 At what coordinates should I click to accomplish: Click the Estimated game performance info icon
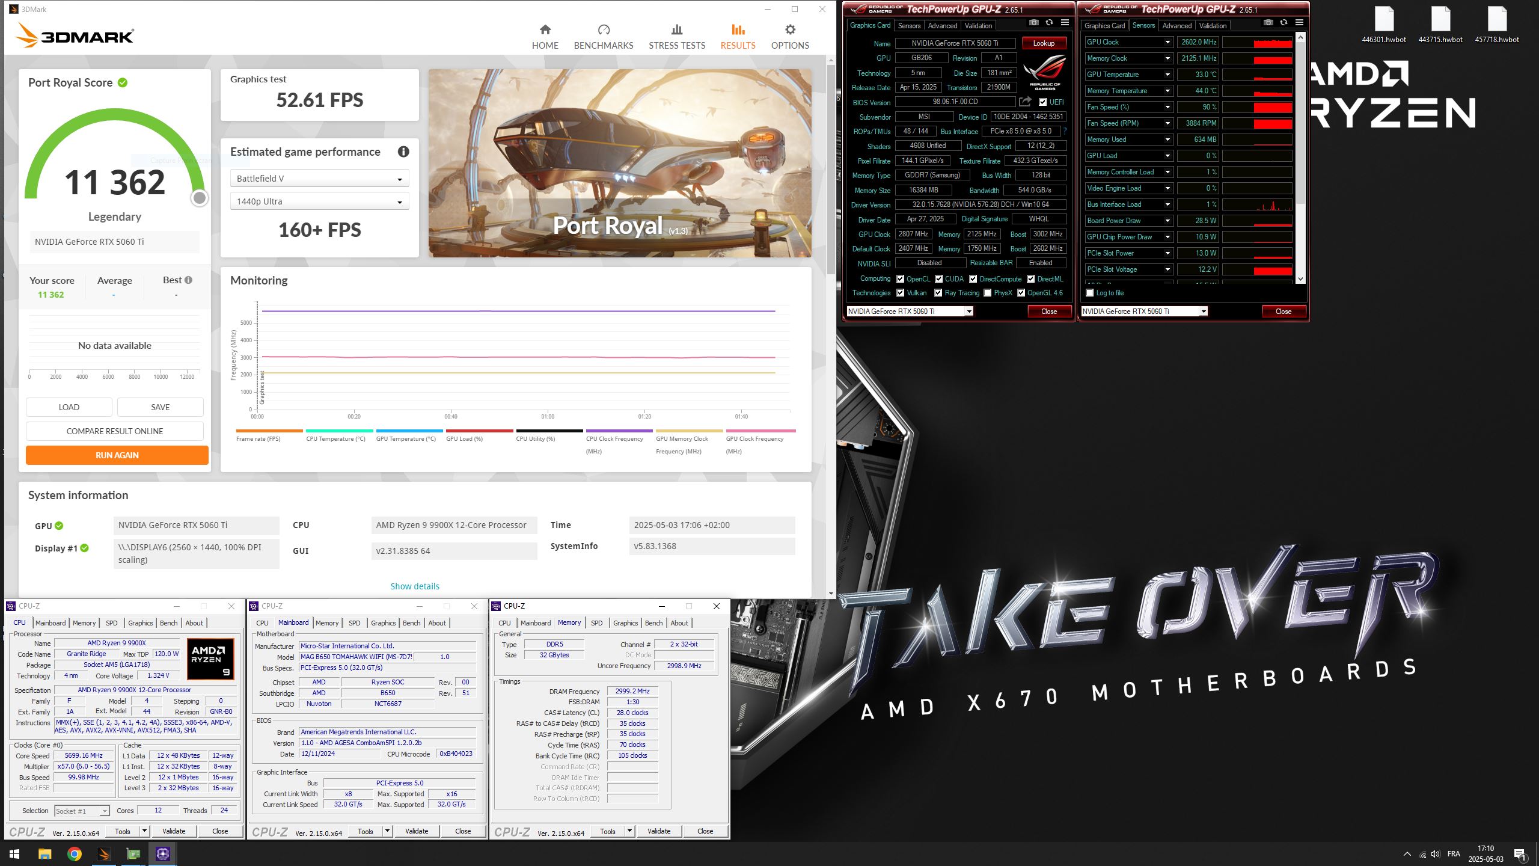click(x=403, y=152)
